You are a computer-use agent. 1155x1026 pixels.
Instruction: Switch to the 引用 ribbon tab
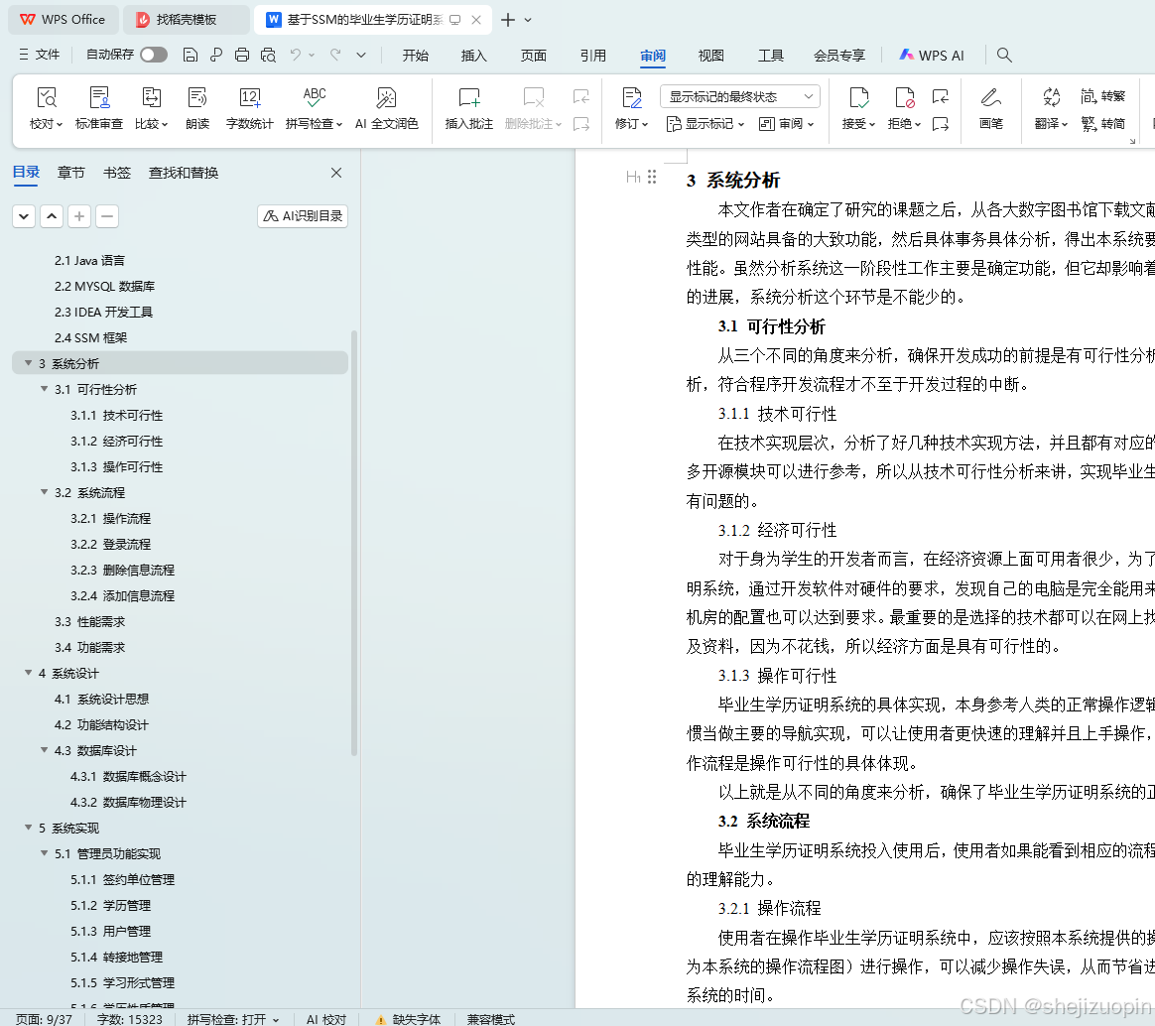(592, 55)
